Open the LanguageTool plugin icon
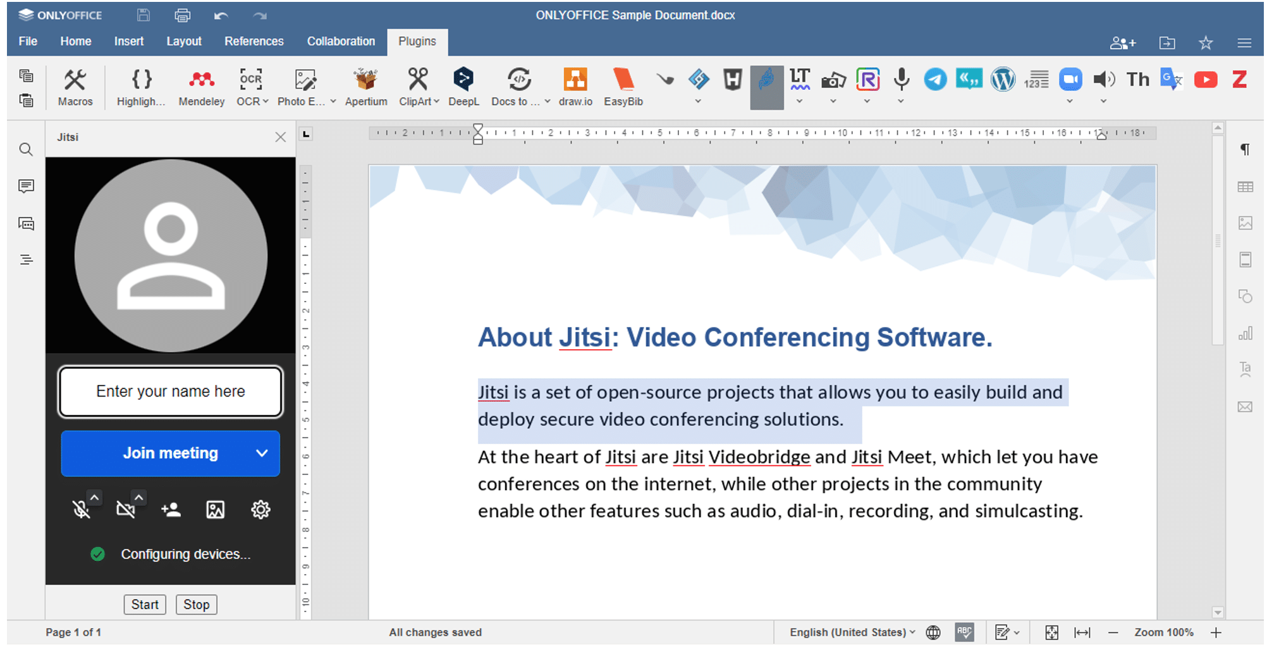 point(800,79)
